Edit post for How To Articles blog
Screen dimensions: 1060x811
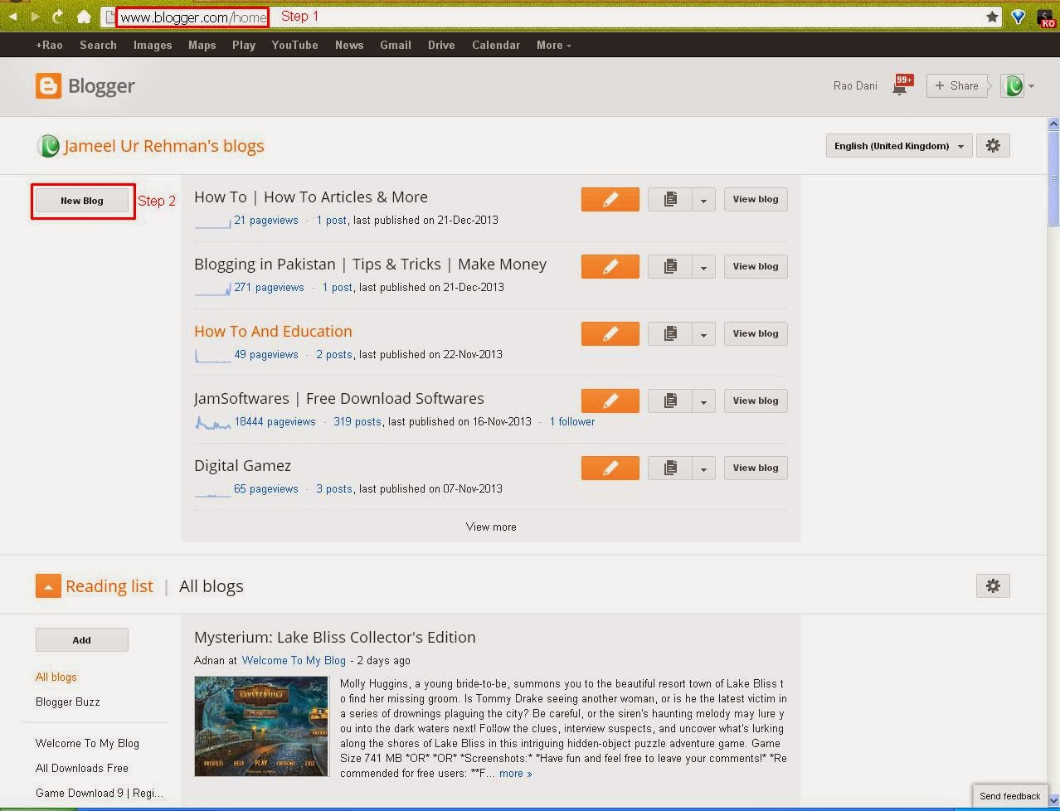pyautogui.click(x=610, y=199)
